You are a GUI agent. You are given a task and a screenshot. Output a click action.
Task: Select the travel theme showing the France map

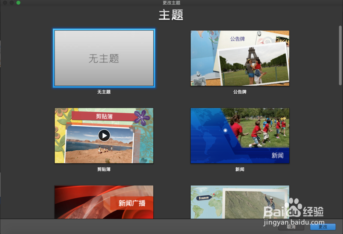(x=240, y=202)
